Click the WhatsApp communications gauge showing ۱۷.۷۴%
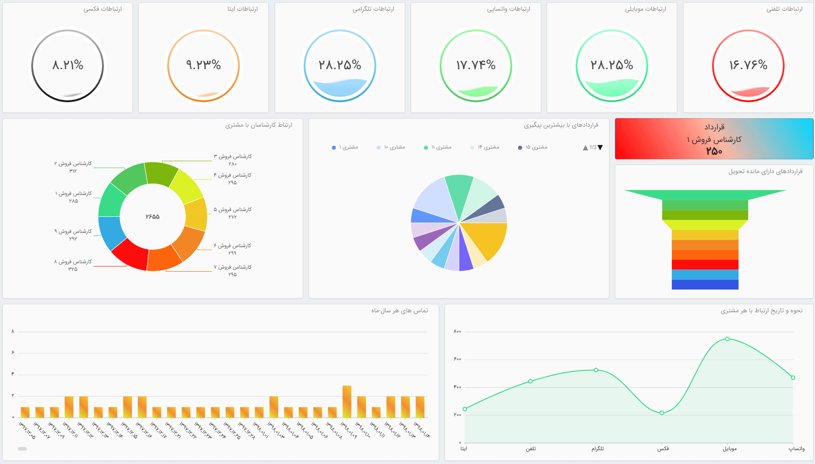Viewport: 815px width, 464px height. click(476, 66)
